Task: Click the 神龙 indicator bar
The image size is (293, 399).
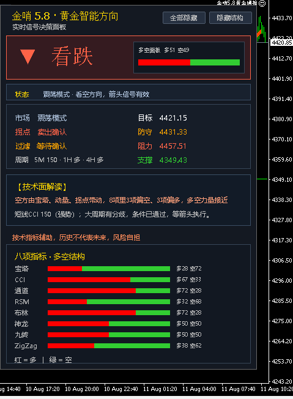Action: (109, 324)
